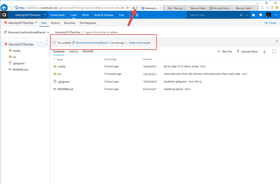Click the Clone button
This screenshot has height=184, width=280.
click(x=271, y=23)
